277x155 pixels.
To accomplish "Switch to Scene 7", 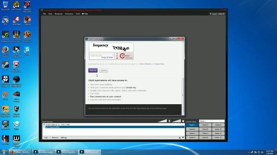I will [205, 133].
